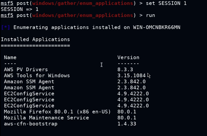
Task: Click version value 3.15.1084
Action: coord(131,75)
